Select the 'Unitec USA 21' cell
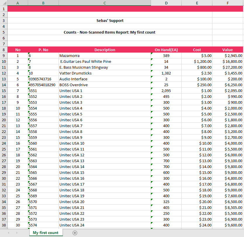Viewport: 244px width, 237px height. [x=105, y=207]
